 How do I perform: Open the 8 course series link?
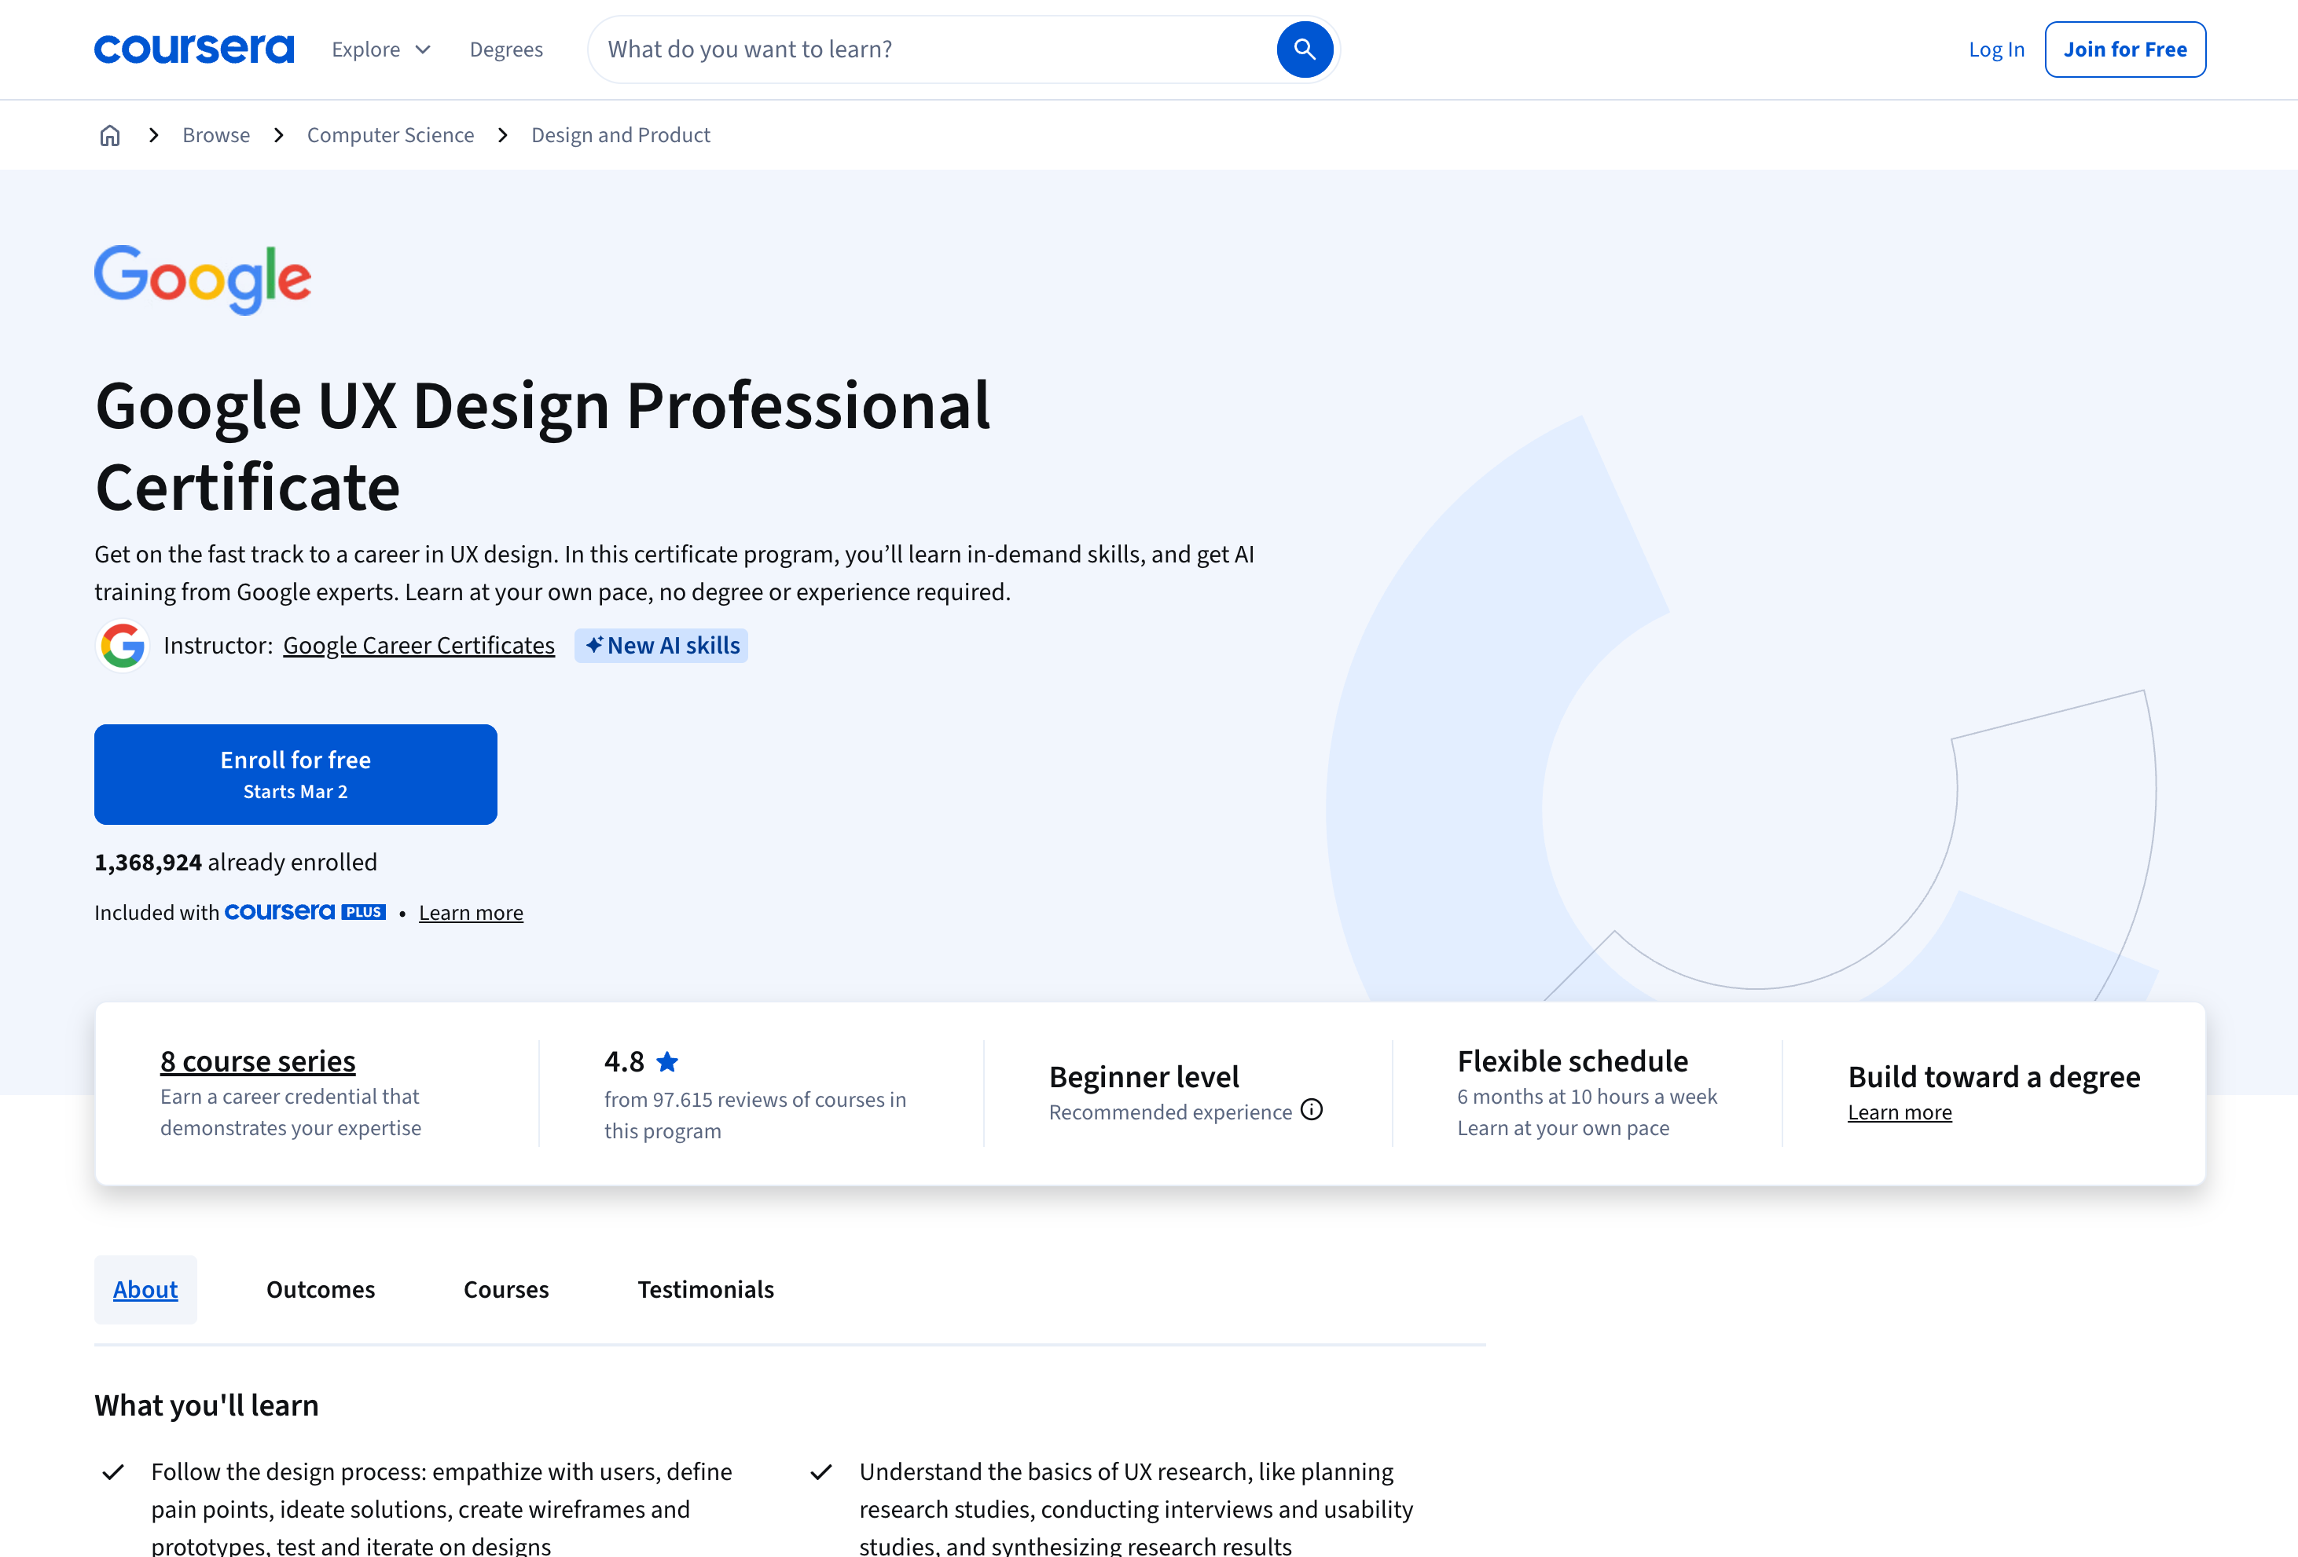pyautogui.click(x=257, y=1061)
